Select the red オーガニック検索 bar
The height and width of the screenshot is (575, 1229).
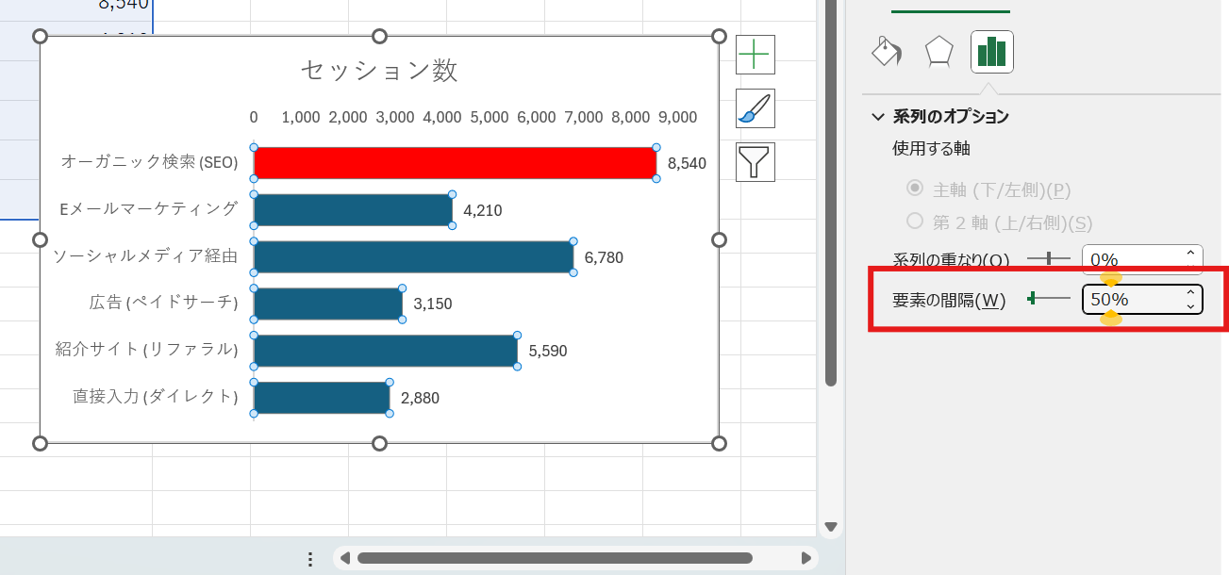[453, 162]
